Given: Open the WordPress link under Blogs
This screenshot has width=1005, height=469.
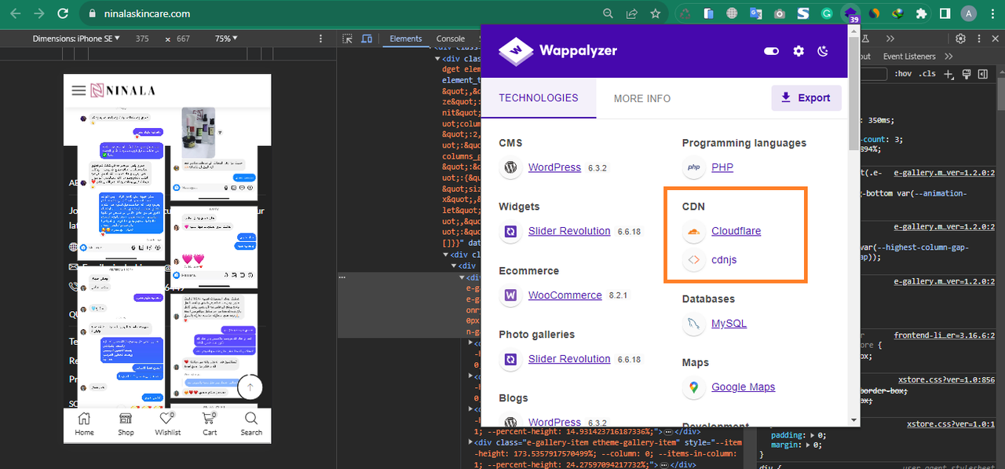Looking at the screenshot, I should pos(554,423).
